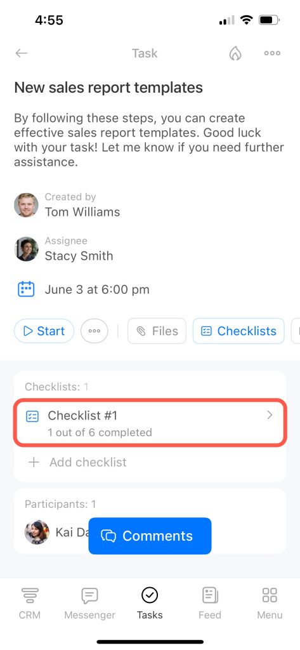Image resolution: width=300 pixels, height=650 pixels.
Task: Tap assignee Stacy Smith's avatar
Action: click(26, 249)
